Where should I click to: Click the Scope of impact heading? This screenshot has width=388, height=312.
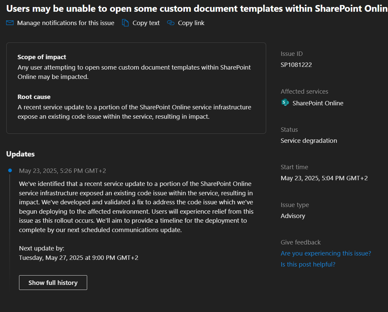tap(41, 57)
